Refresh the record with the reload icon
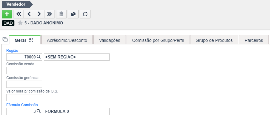The image size is (270, 115). coord(85,14)
